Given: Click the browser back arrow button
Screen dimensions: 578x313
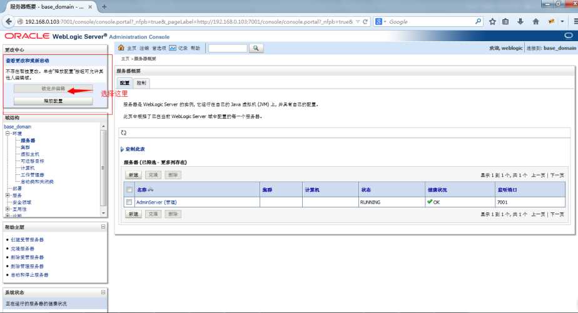Looking at the screenshot, I should click(x=9, y=22).
